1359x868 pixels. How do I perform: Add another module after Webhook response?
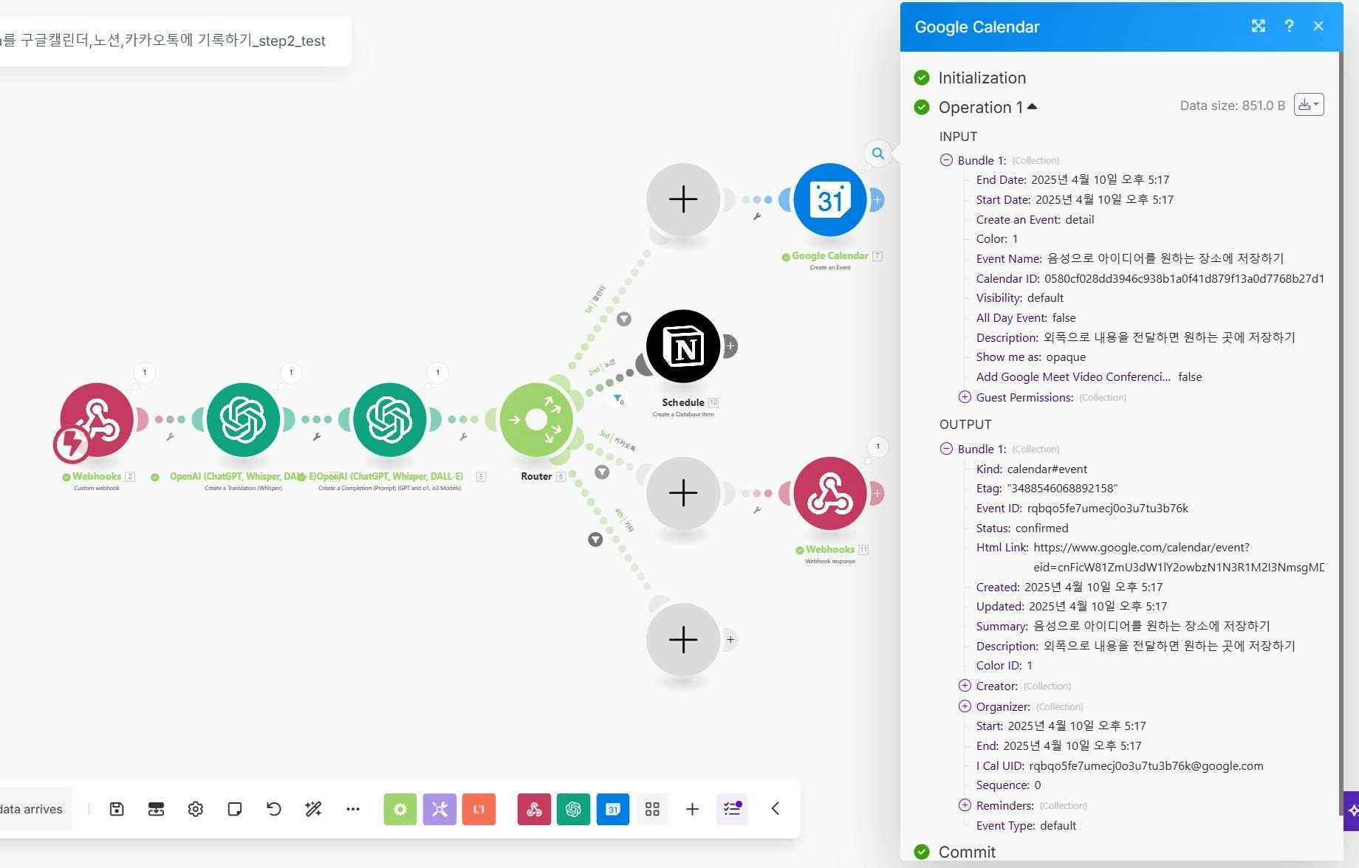click(x=877, y=493)
